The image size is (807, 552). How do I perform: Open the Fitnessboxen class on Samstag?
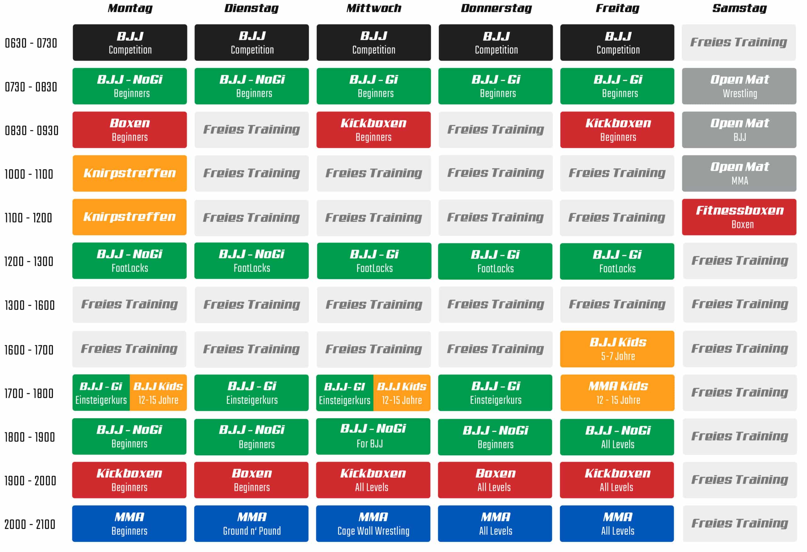739,217
